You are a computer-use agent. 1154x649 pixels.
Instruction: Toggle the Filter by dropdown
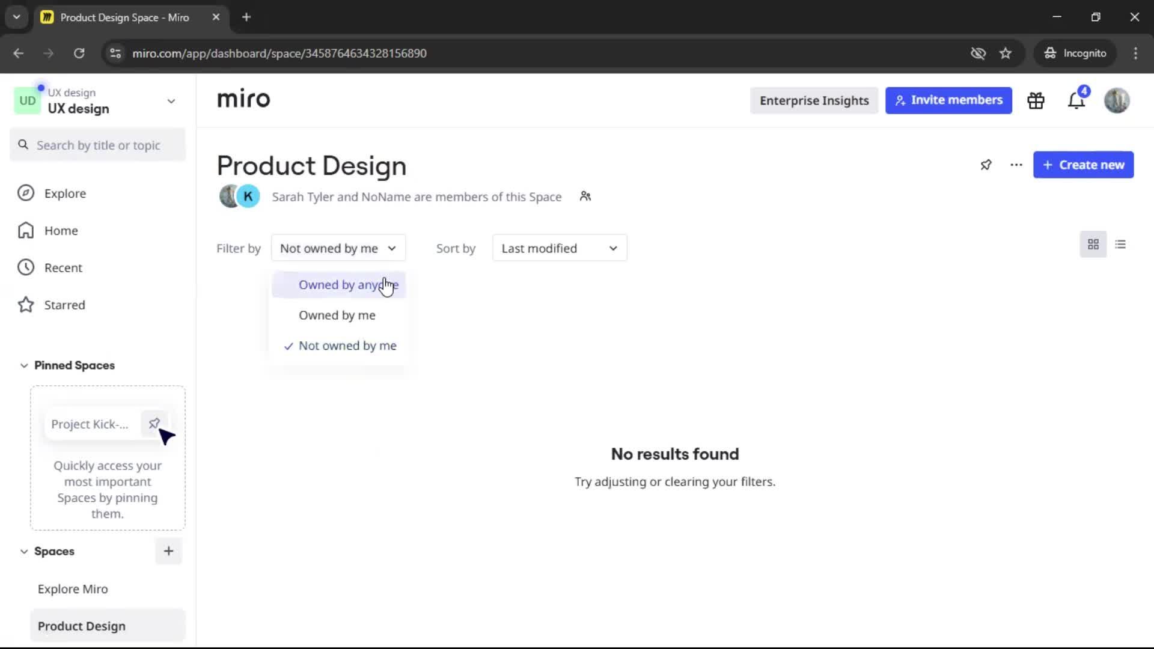338,248
